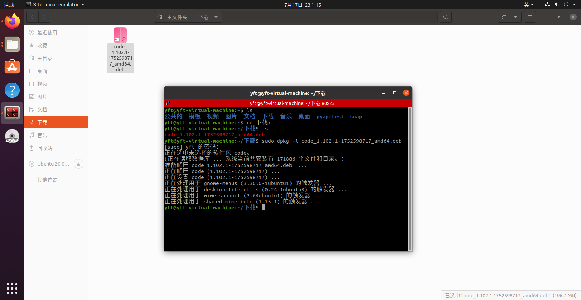
Task: Open 活动 activities overview
Action: 9,5
